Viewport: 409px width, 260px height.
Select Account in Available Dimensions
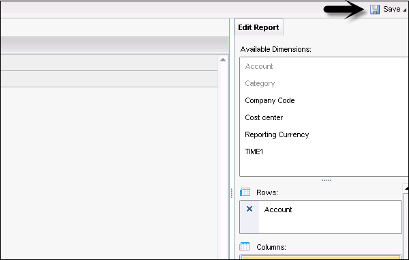(259, 66)
